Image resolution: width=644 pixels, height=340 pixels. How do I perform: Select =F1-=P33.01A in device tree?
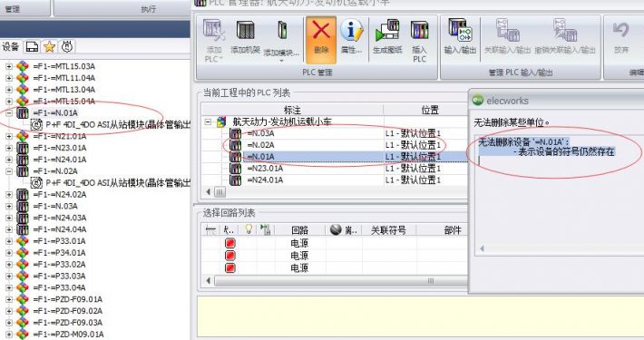[x=60, y=241]
